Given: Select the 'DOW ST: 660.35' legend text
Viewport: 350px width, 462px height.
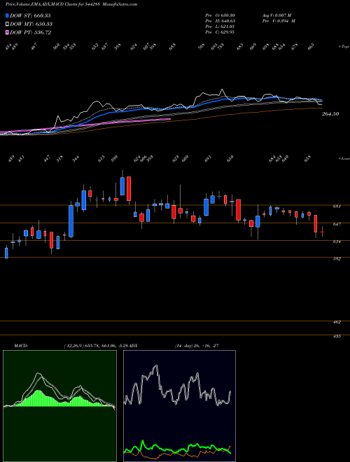Looking at the screenshot, I should pos(30,15).
